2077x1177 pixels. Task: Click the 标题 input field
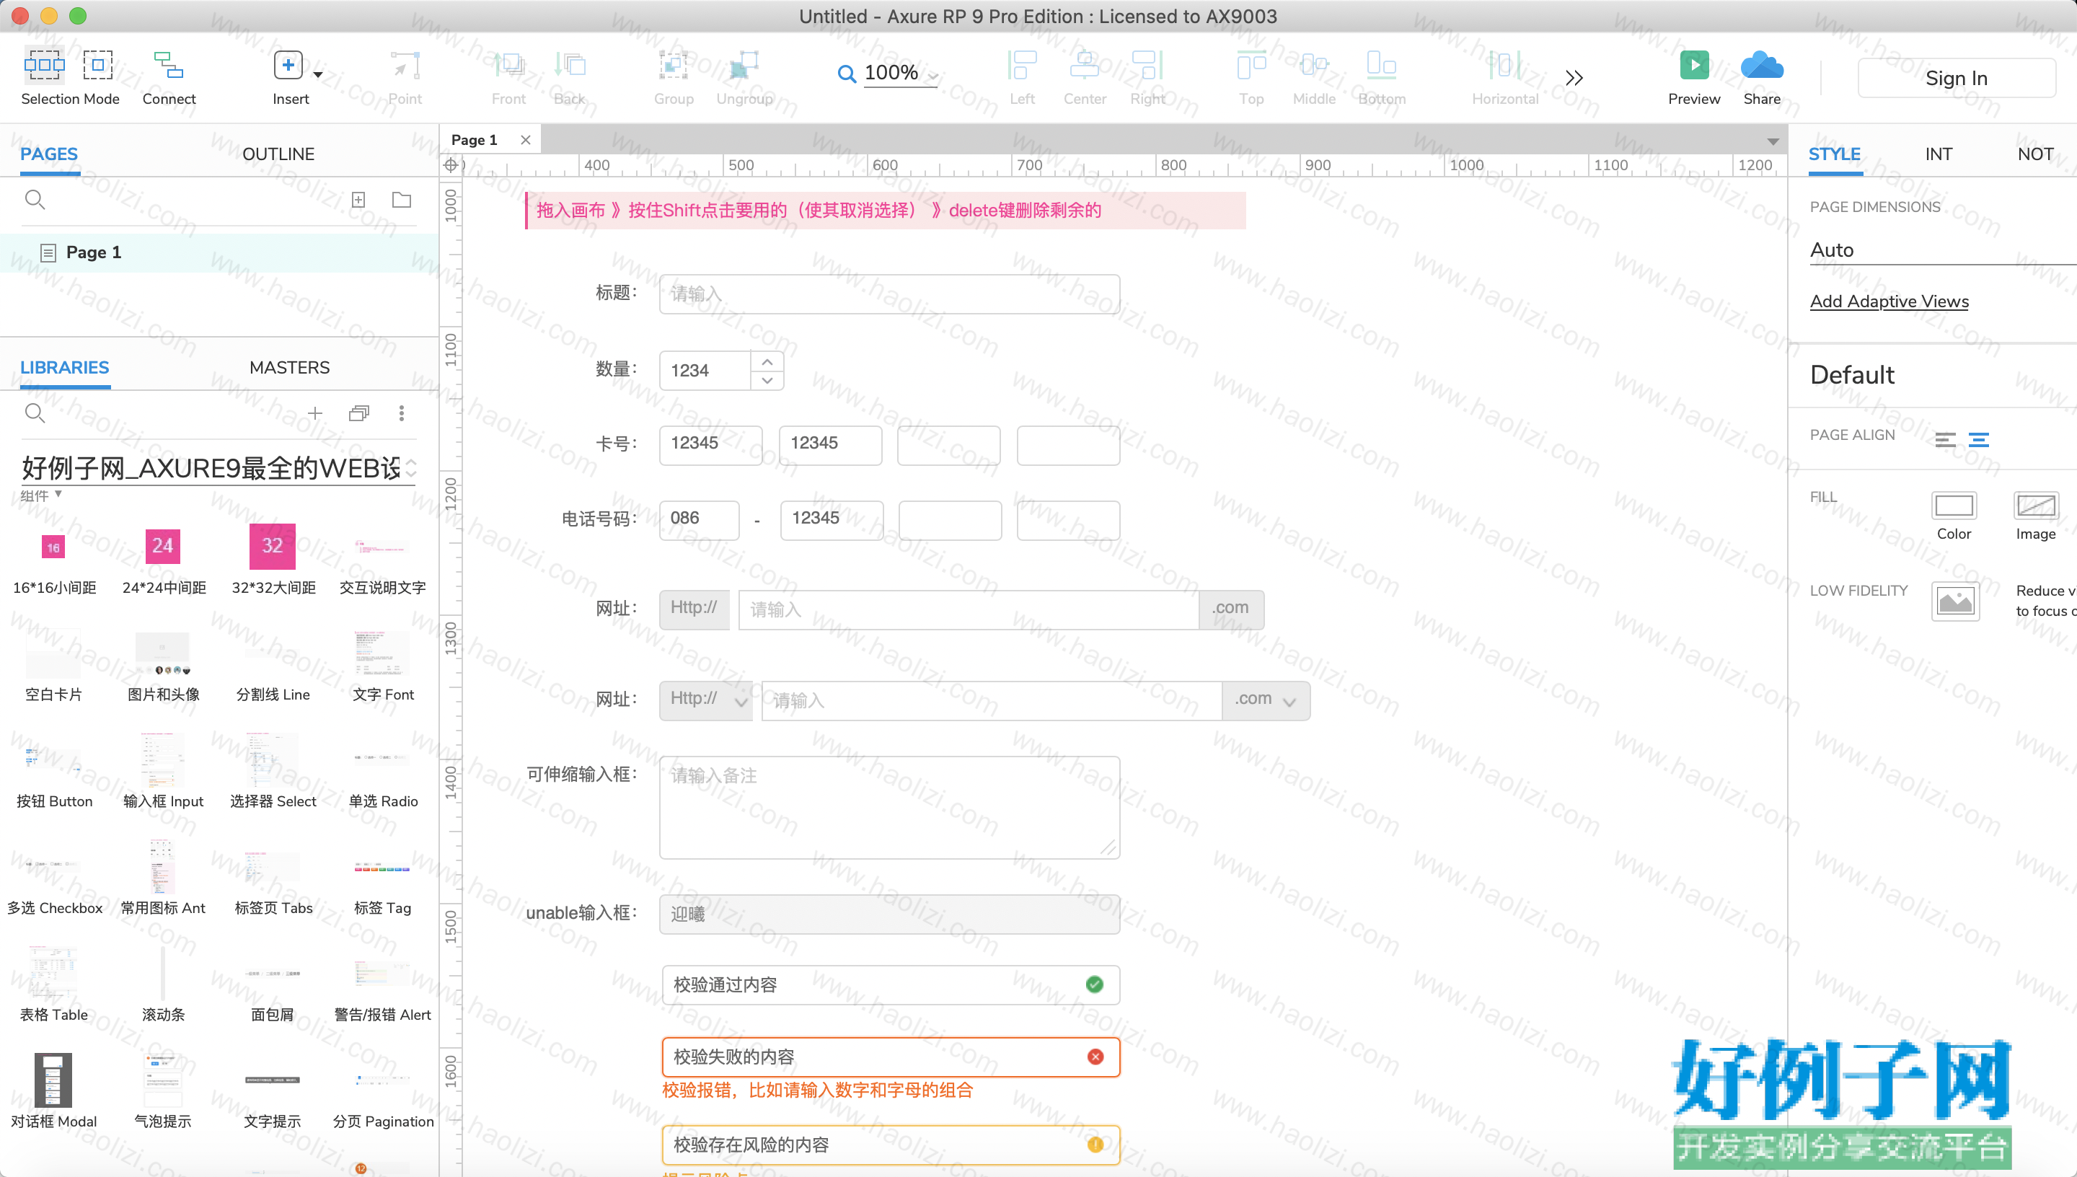(889, 294)
